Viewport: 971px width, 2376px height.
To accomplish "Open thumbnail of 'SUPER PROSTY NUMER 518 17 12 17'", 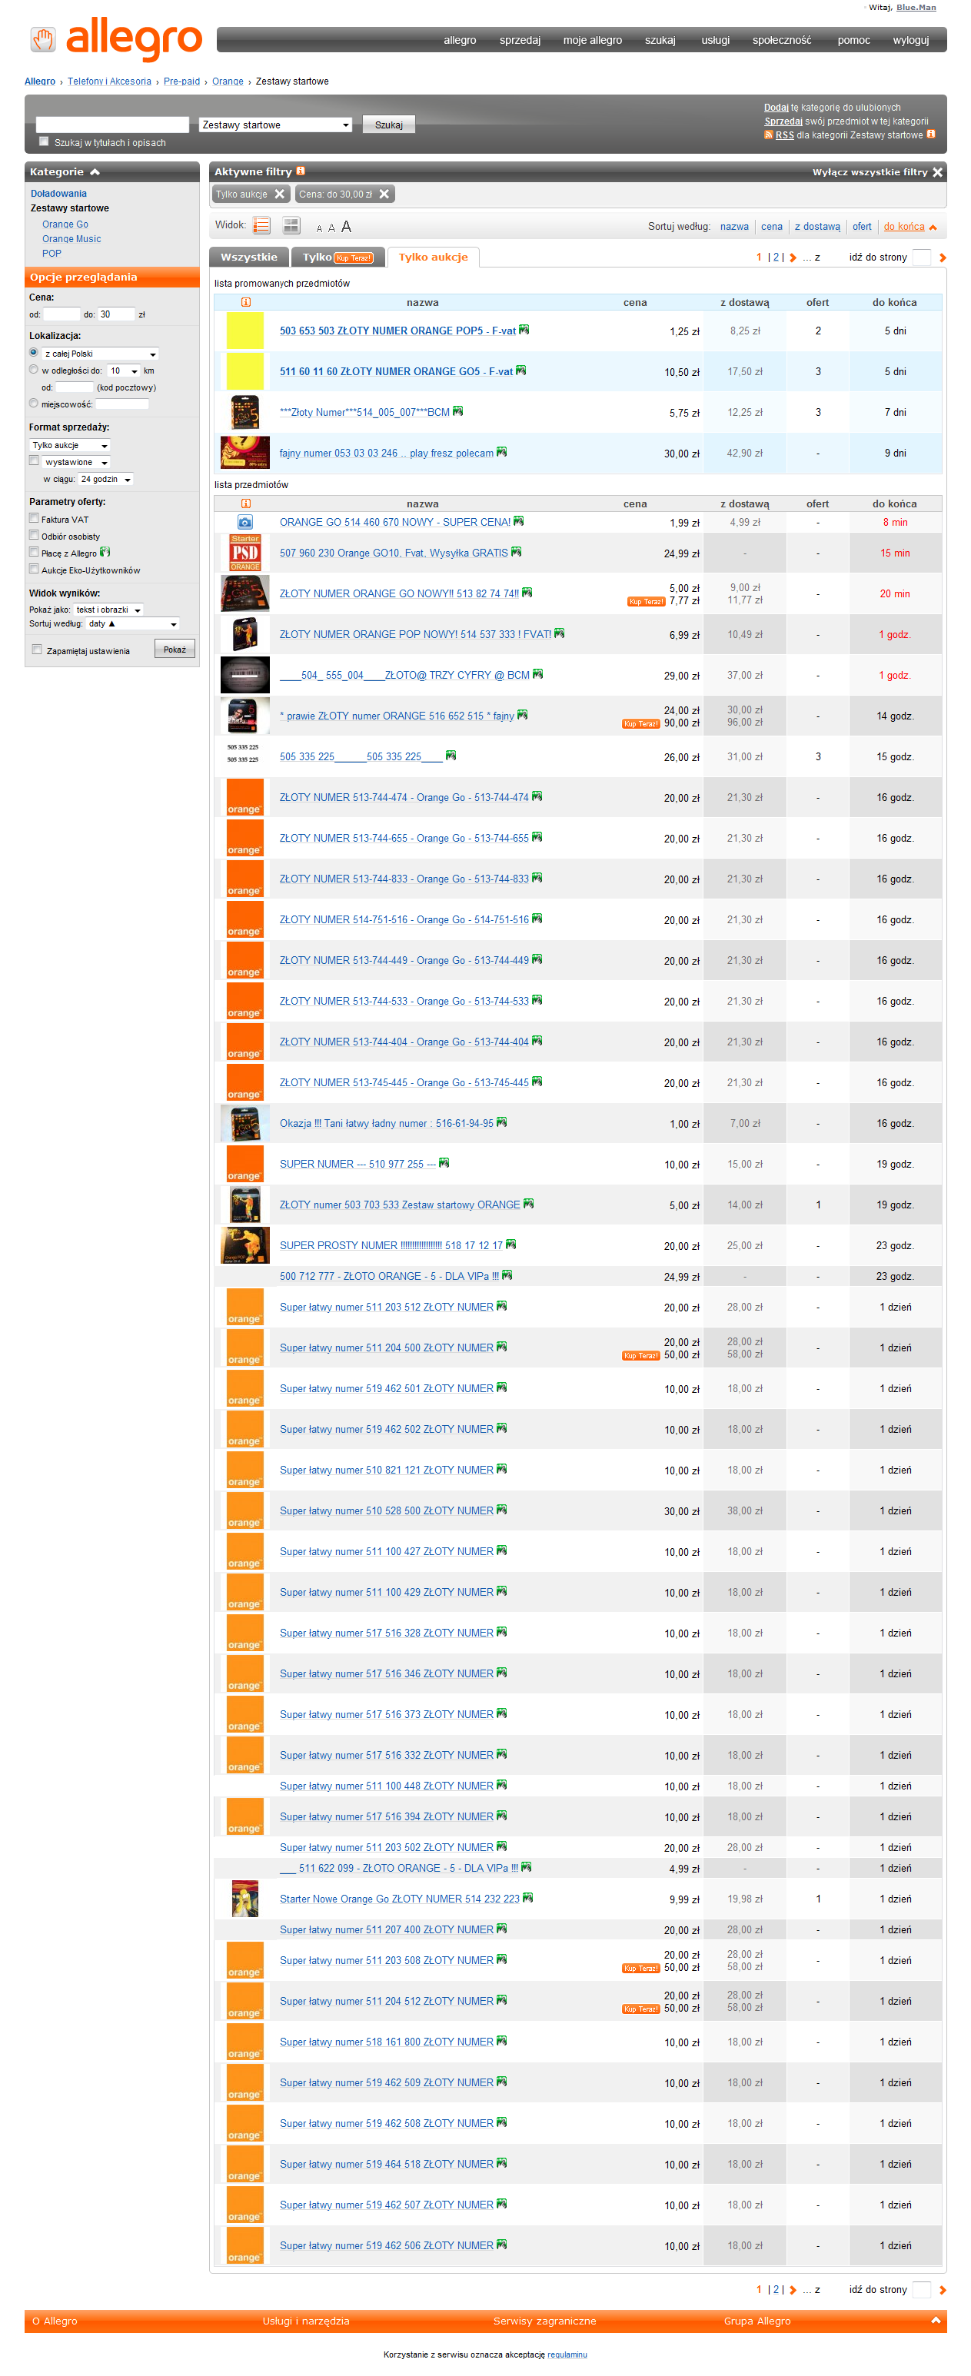I will pos(245,1245).
